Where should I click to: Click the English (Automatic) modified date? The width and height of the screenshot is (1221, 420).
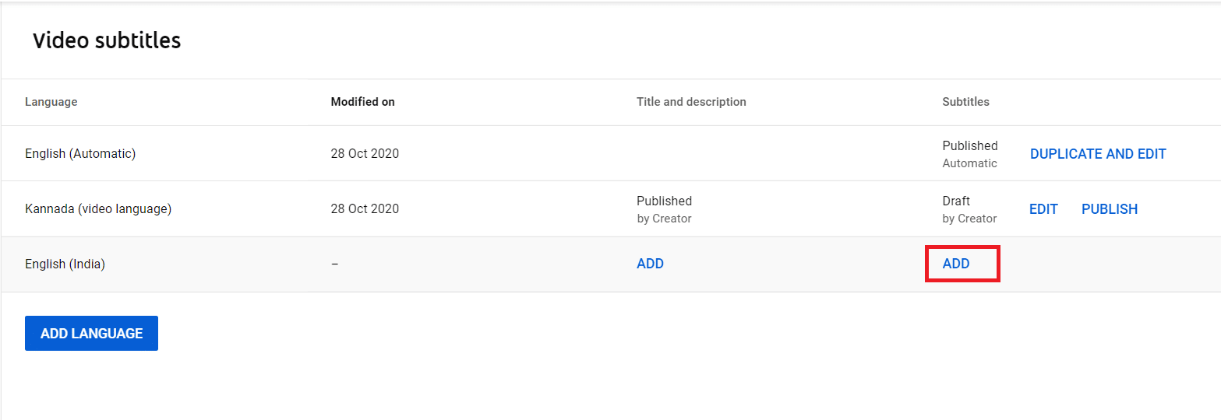click(x=365, y=154)
